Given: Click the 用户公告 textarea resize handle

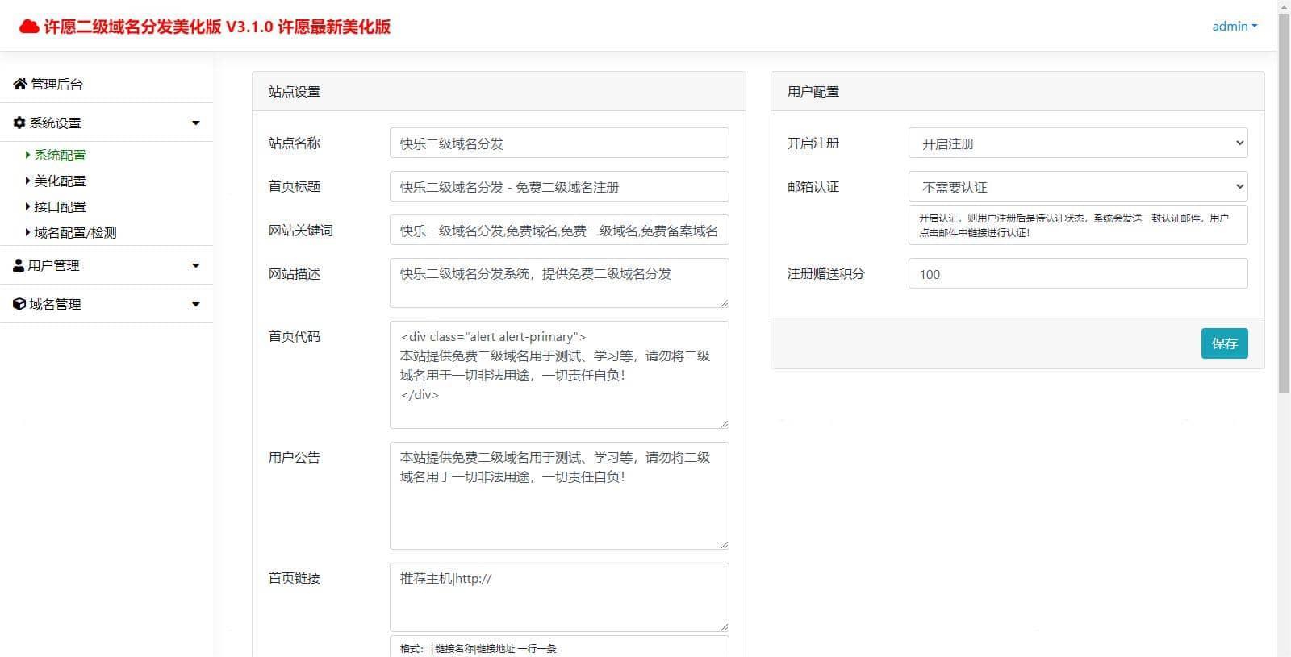Looking at the screenshot, I should tap(724, 544).
